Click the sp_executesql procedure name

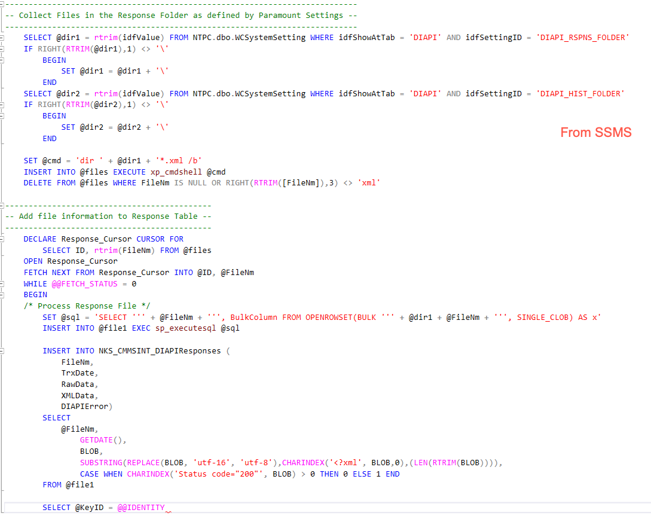[185, 328]
